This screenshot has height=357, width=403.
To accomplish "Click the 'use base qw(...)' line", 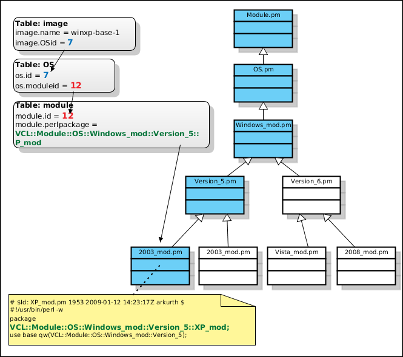I will tap(98, 335).
